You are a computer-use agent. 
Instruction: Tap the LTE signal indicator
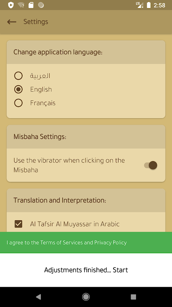140,5
